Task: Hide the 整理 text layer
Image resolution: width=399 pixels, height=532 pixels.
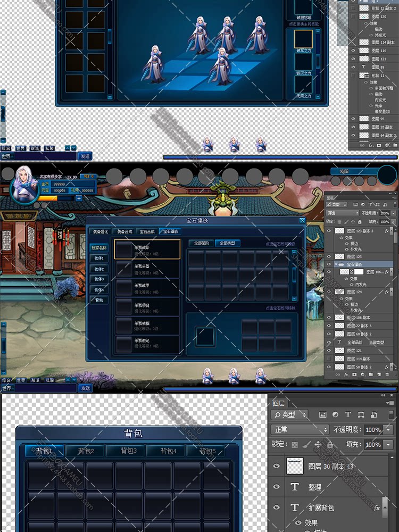Action: (x=277, y=487)
